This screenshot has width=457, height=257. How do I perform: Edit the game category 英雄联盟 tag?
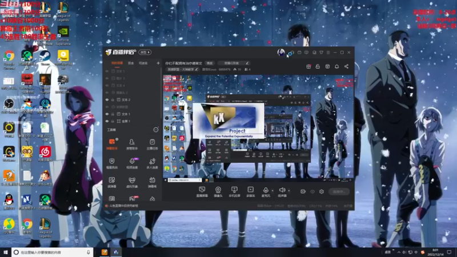click(183, 69)
